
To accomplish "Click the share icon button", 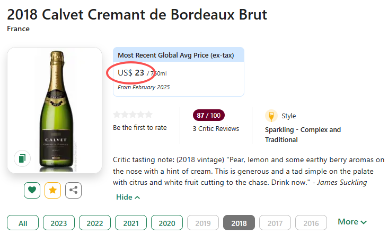I will pos(73,190).
